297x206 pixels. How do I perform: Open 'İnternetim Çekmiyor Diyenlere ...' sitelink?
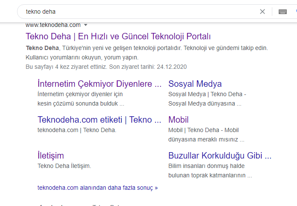tap(99, 84)
